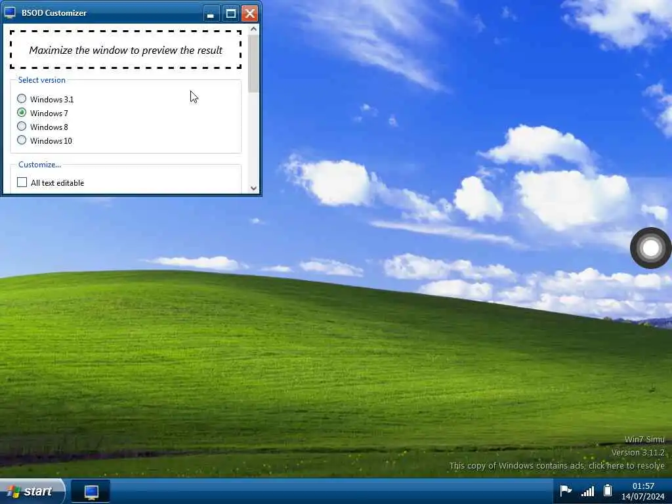Click the date 14/07/2024 in tray

tap(643, 497)
